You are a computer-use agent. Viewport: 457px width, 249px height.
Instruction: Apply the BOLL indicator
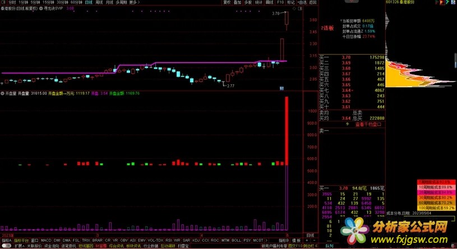[x=236, y=241]
